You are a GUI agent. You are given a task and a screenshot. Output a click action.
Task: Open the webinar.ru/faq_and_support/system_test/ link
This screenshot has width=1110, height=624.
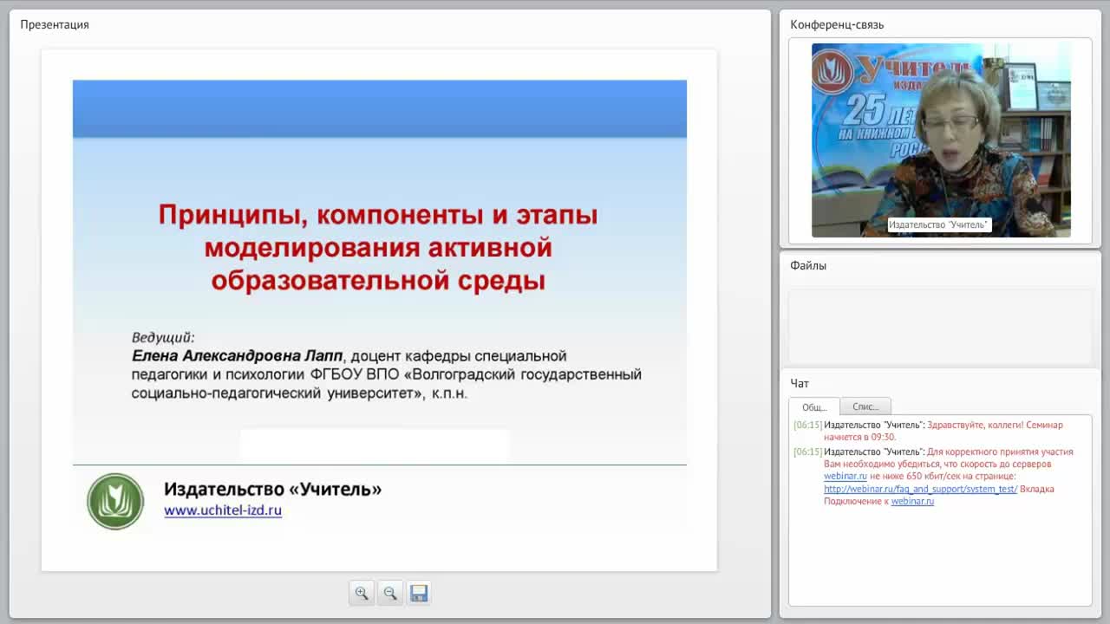920,489
